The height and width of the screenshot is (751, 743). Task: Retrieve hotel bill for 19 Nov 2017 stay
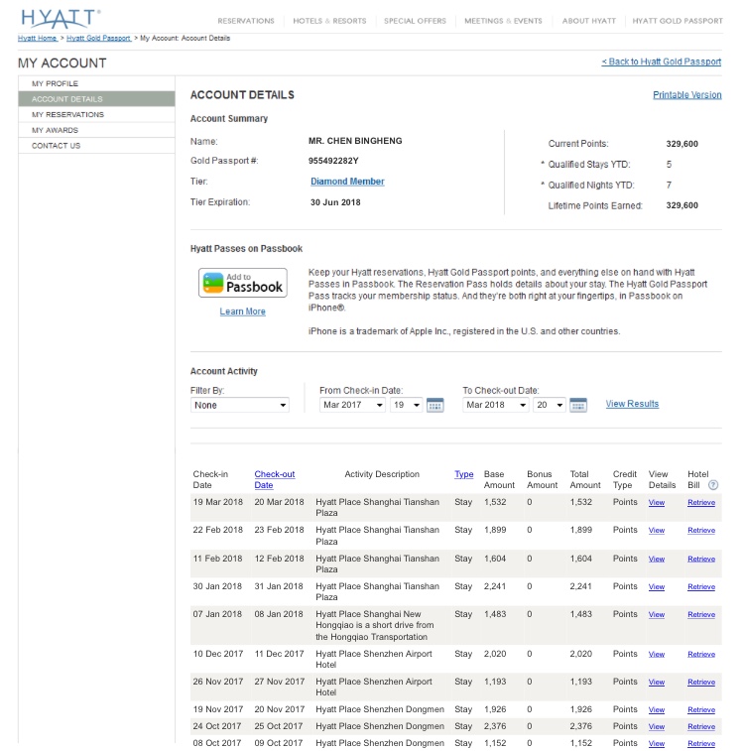click(701, 709)
